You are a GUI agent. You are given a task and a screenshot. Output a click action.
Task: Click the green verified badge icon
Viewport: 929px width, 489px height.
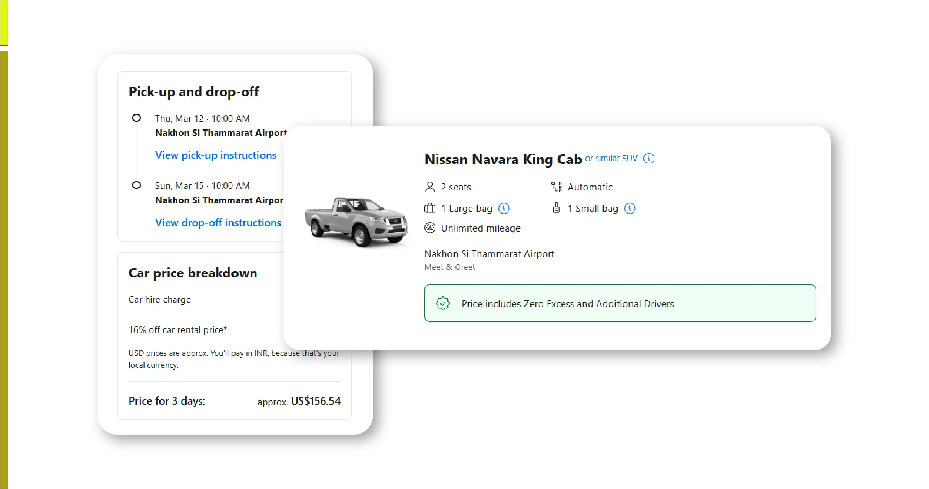click(443, 304)
